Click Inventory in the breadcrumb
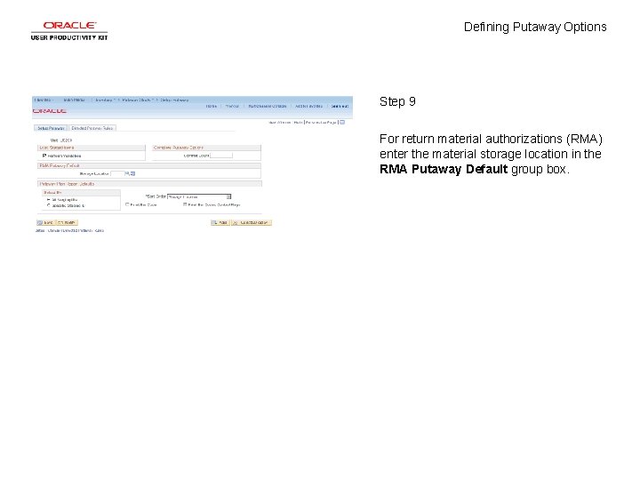 pyautogui.click(x=104, y=100)
